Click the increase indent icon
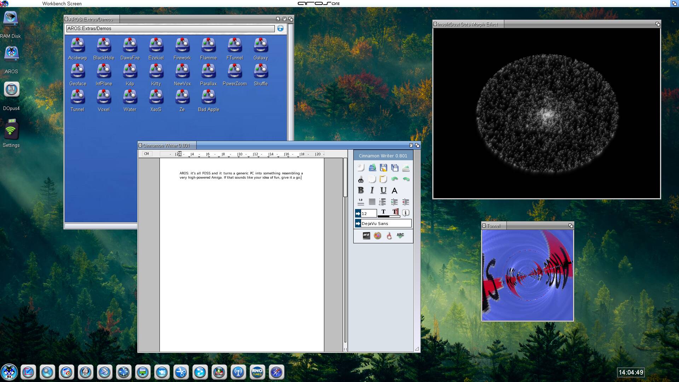The image size is (679, 382). pyautogui.click(x=394, y=202)
